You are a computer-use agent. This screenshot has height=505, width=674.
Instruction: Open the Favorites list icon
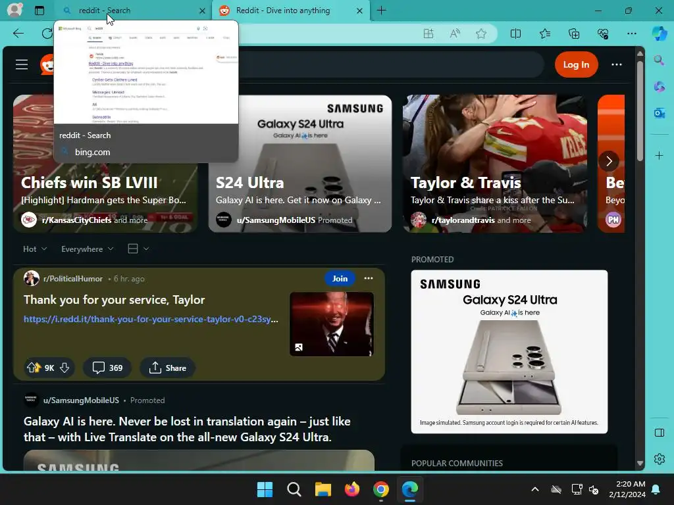point(545,34)
